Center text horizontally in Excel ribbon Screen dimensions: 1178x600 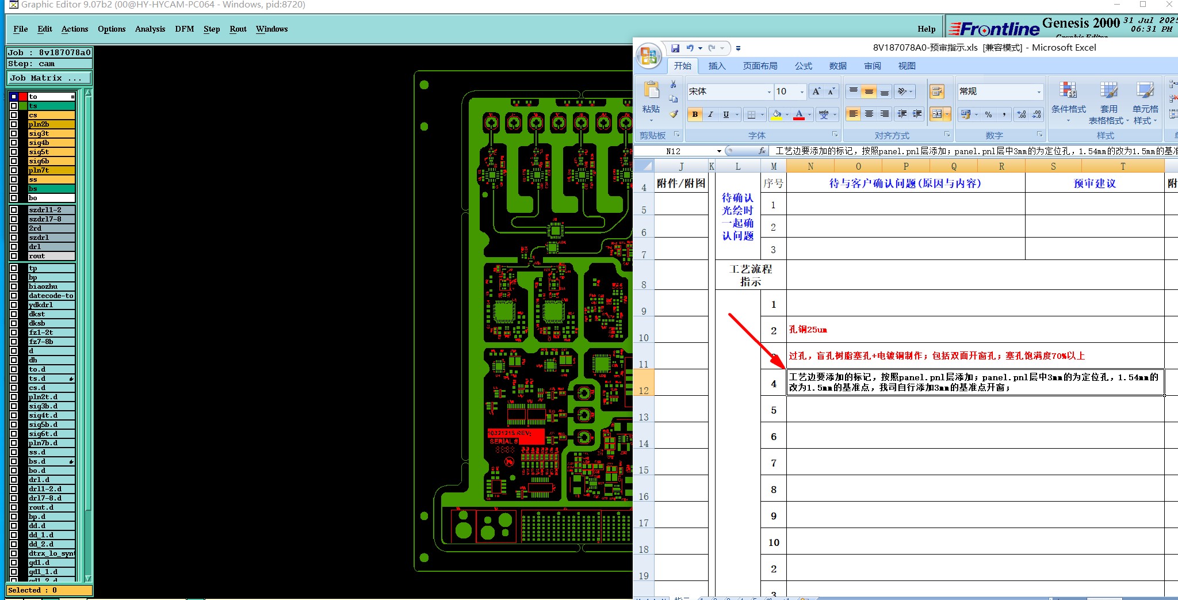869,114
